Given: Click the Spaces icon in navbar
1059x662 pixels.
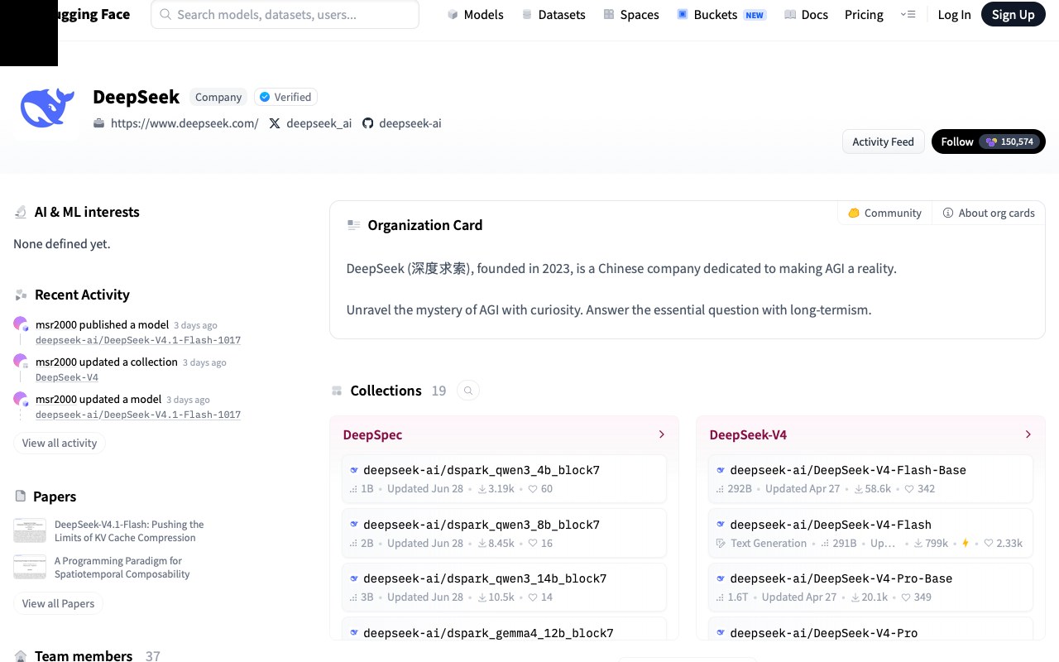Looking at the screenshot, I should tap(609, 15).
